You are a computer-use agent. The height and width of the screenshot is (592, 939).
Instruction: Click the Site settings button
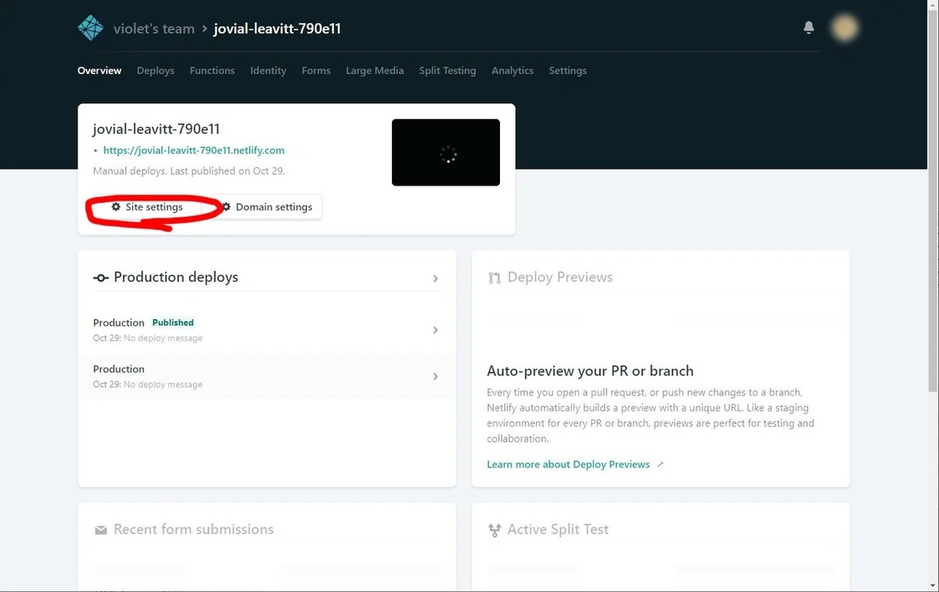147,207
